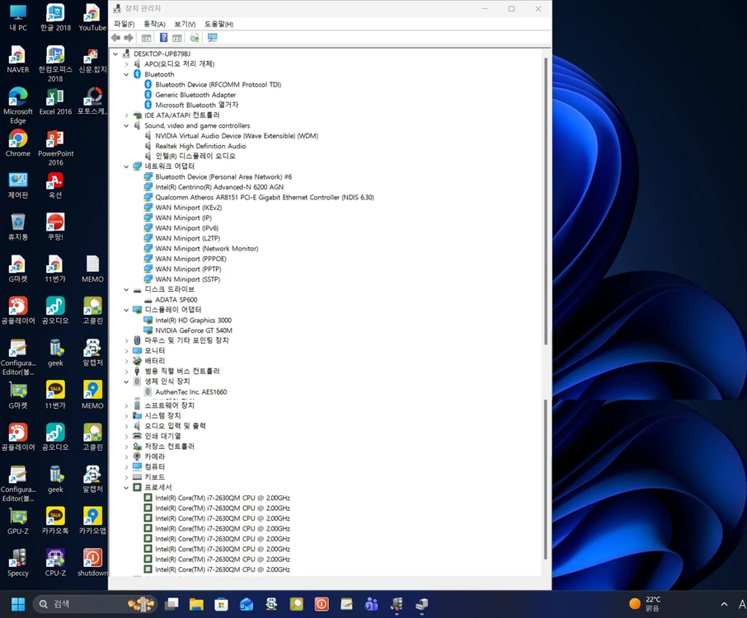Expand the IDE ATA/ATAPI 컨트롤러 node

126,115
